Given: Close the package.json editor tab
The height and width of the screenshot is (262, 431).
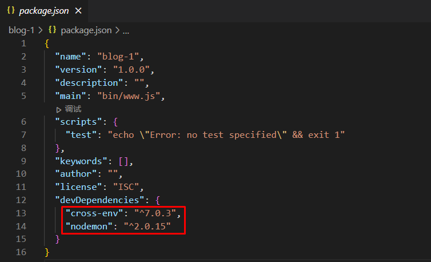Looking at the screenshot, I should (78, 11).
